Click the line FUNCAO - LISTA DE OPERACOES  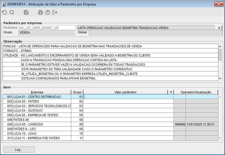[x=111, y=46]
